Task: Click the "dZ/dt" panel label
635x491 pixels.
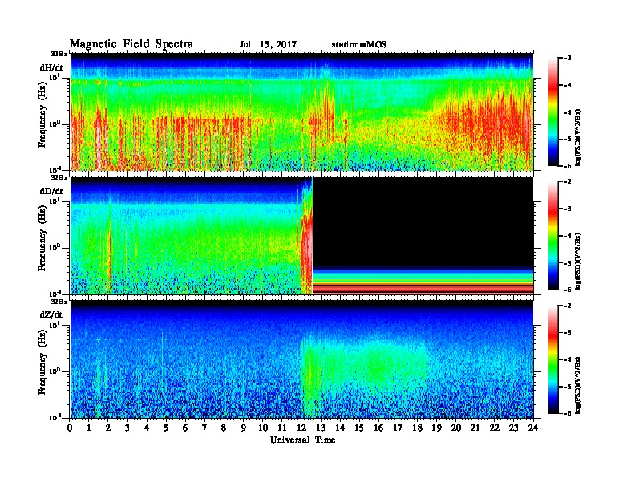Action: (51, 314)
